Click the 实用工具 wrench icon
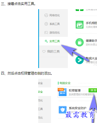Image resolution: width=97 pixels, height=123 pixels. pos(46,41)
